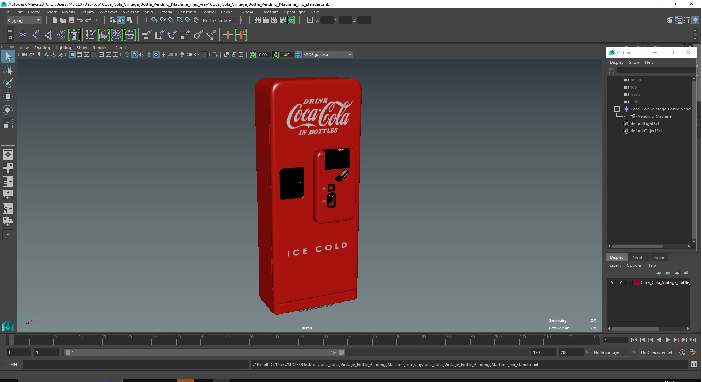Select defaultLightSet in the Outliner

[x=645, y=124]
